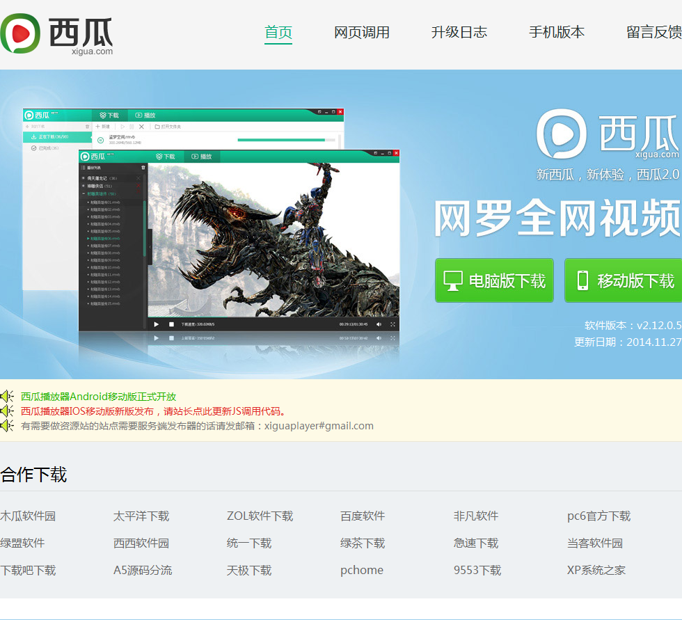682x620 pixels.
Task: Click the phone icon on mobile download
Action: tap(582, 280)
